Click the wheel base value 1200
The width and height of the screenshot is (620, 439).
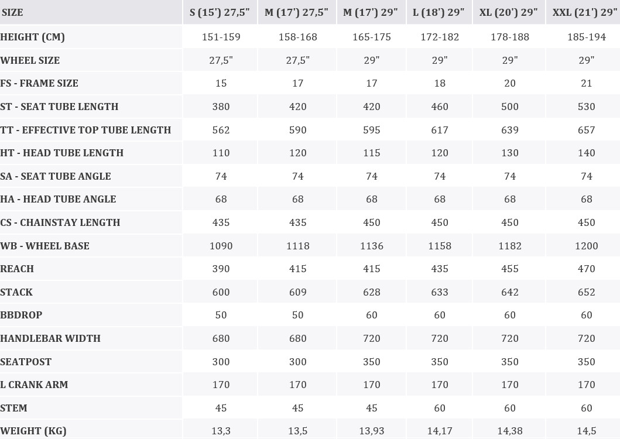tap(586, 246)
